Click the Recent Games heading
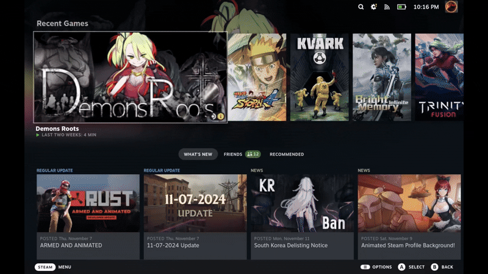488x274 pixels. [x=62, y=23]
